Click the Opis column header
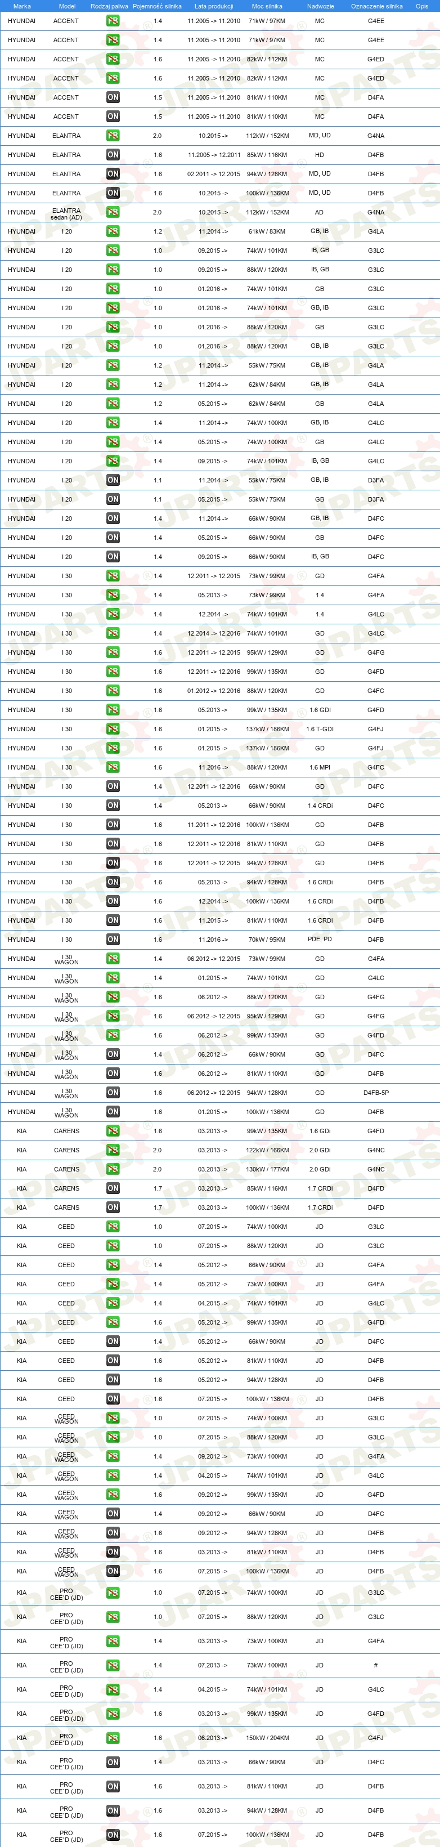Screen dimensions: 440x1847 (422, 6)
